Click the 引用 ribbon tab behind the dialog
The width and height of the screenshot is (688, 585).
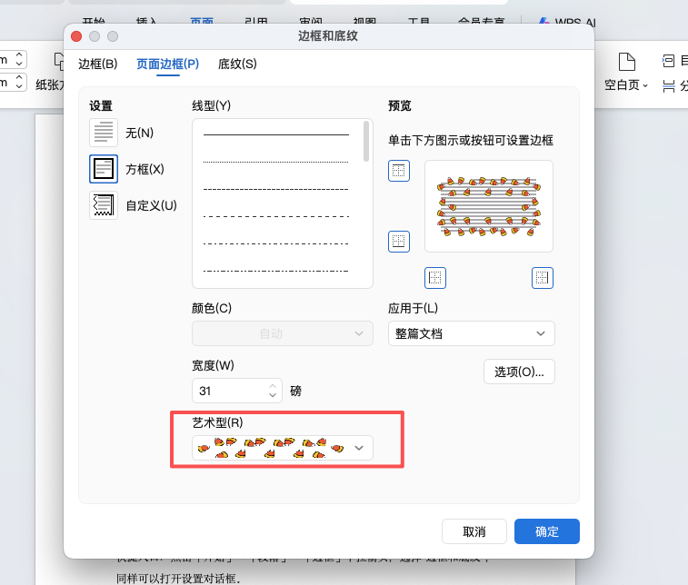pos(256,20)
